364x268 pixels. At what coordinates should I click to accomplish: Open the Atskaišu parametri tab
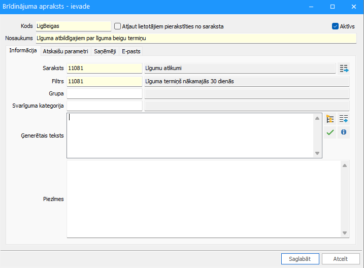point(65,51)
